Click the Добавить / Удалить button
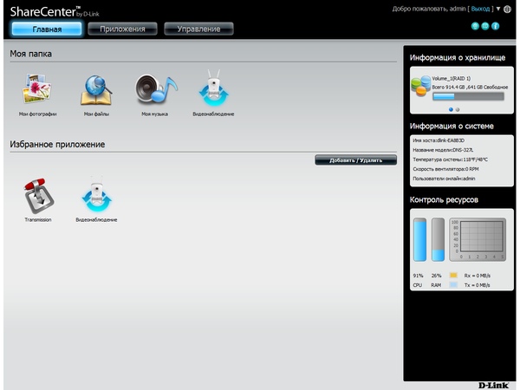The image size is (520, 390). [355, 160]
